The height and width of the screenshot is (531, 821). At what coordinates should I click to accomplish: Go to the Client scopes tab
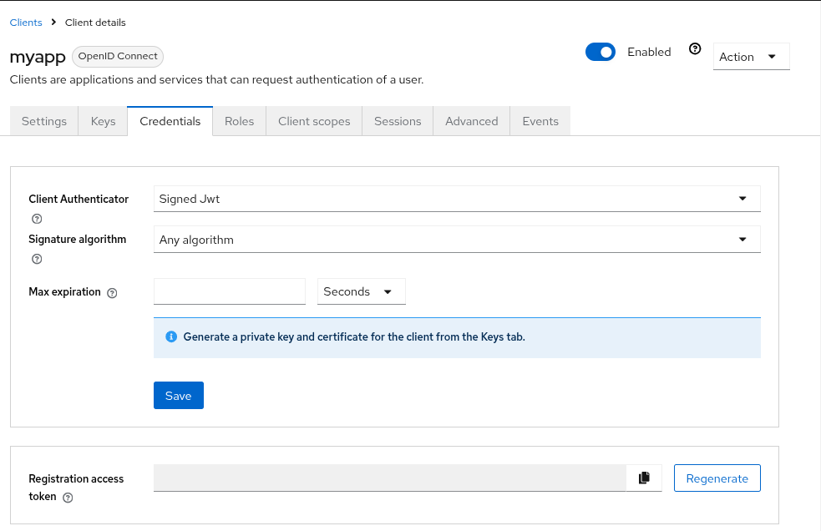[314, 121]
